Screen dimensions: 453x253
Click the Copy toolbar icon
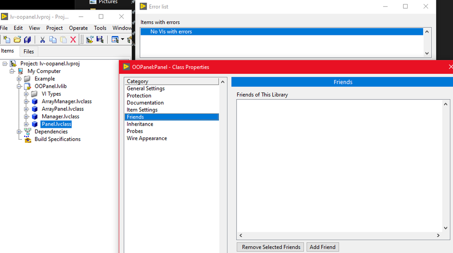click(x=53, y=39)
